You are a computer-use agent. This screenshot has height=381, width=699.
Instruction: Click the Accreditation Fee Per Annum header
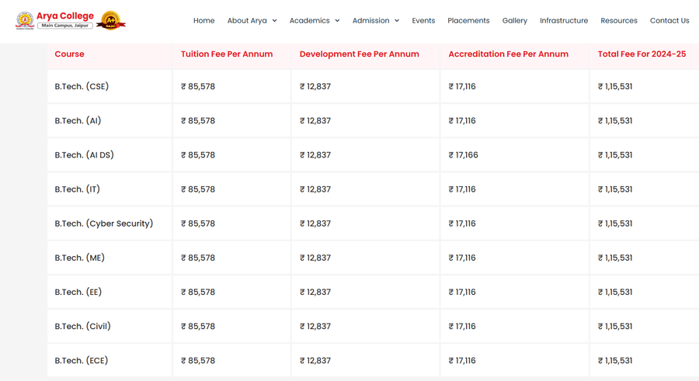(508, 54)
